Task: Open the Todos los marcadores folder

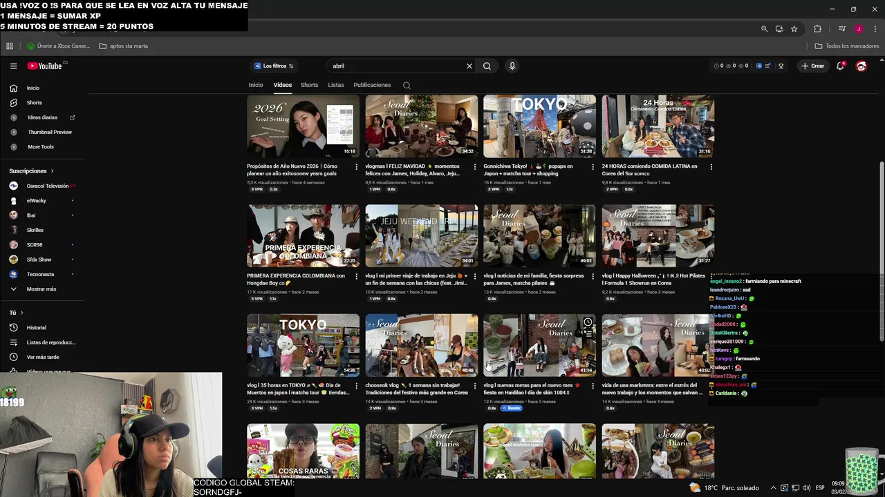Action: tap(847, 46)
